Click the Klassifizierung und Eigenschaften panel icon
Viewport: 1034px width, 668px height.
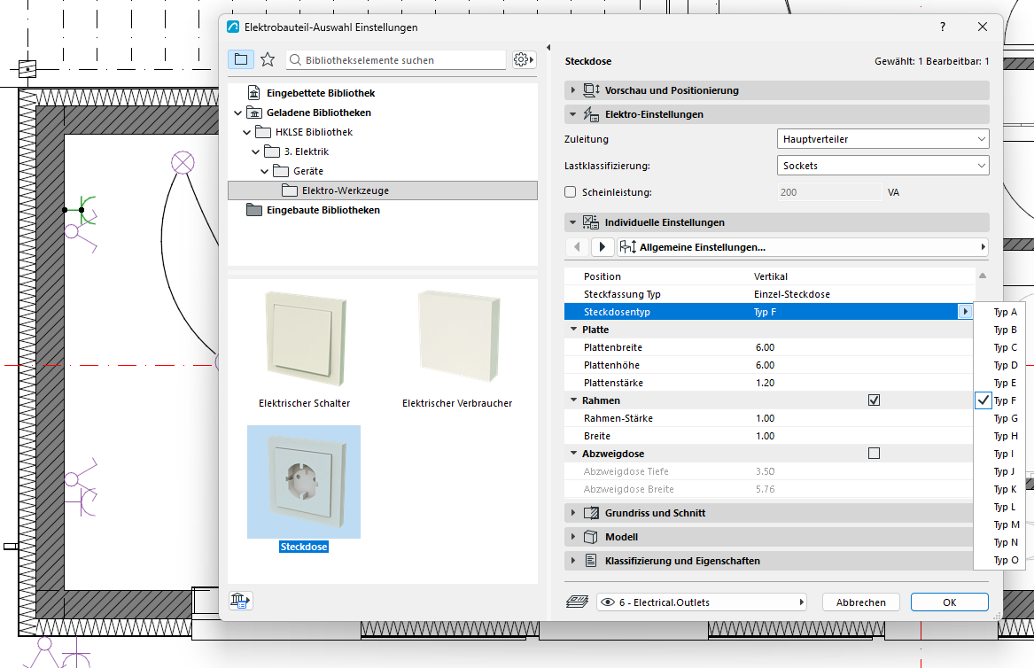pyautogui.click(x=591, y=561)
